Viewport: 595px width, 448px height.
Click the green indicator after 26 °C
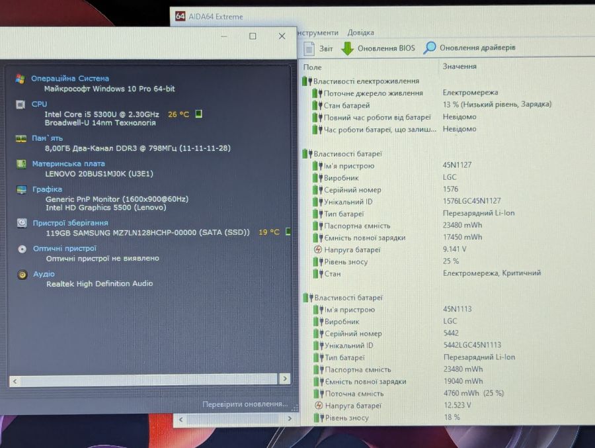coord(198,114)
